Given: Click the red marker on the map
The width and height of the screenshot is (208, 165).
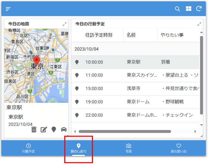Looking at the screenshot, I should tap(36, 61).
